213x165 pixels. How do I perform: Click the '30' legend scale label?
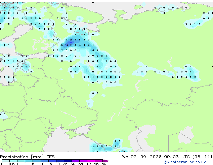coord(73,164)
